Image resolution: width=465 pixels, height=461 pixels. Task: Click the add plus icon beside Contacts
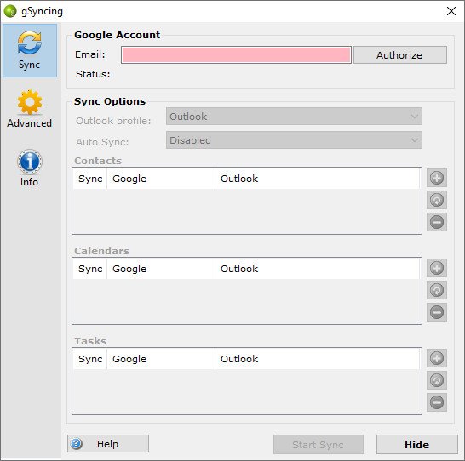(437, 178)
